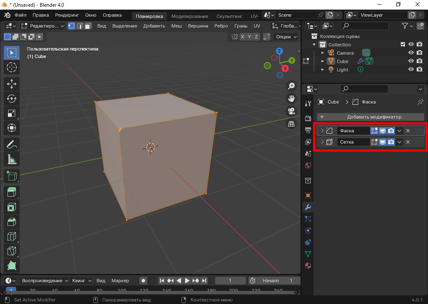428x304 pixels.
Task: Untick the Collection exclude checkbox
Action: (403, 45)
